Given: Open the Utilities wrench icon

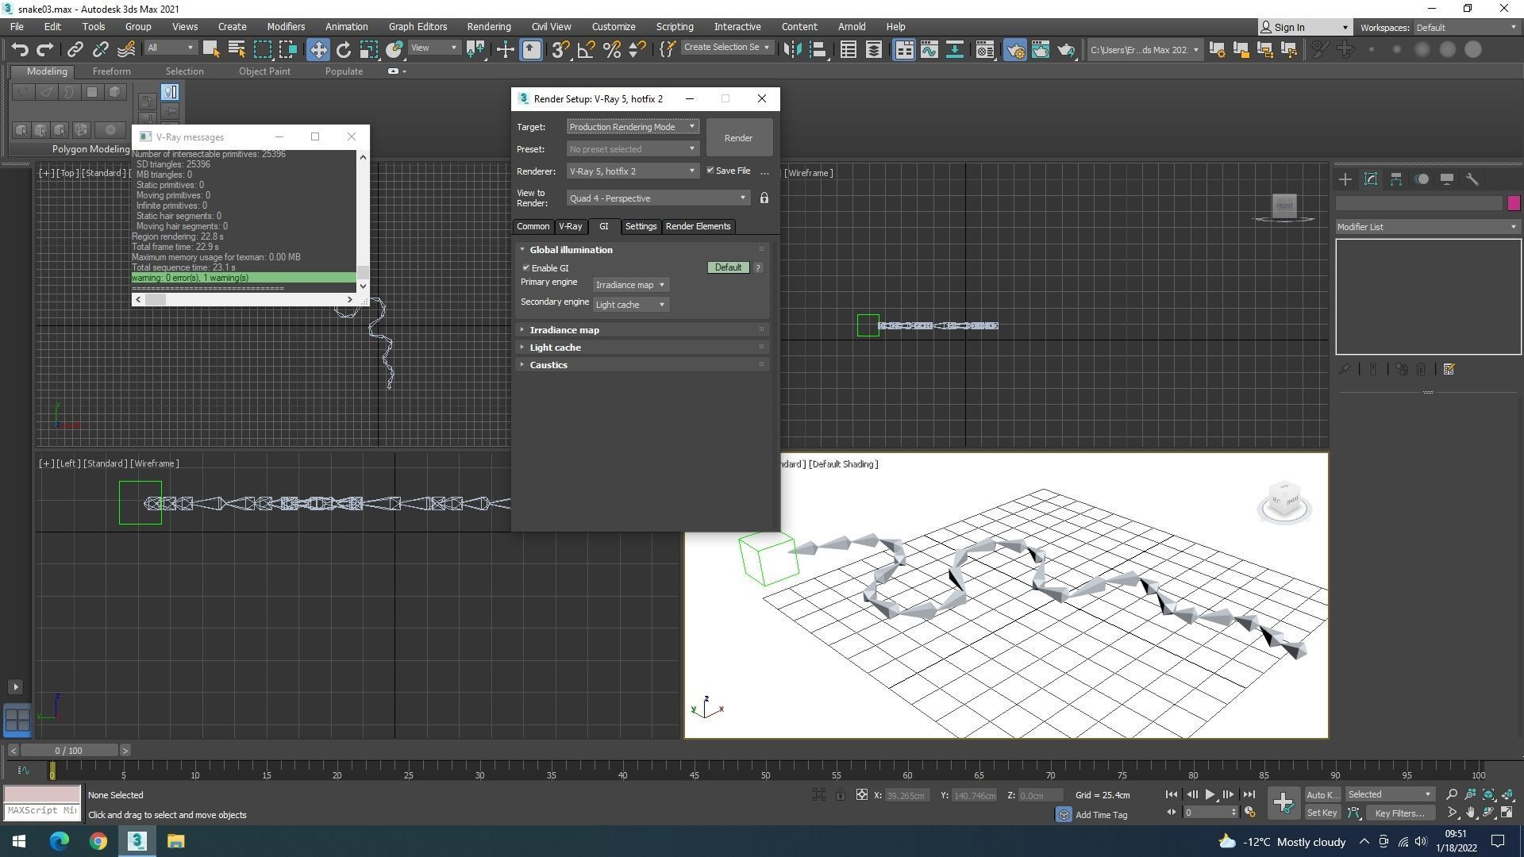Looking at the screenshot, I should [1472, 179].
